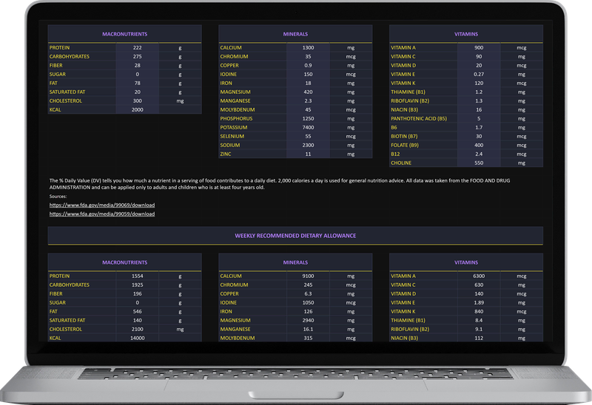Select the daily MOLYBDENUM value 45
Screen dimensions: 592x405
click(x=308, y=109)
